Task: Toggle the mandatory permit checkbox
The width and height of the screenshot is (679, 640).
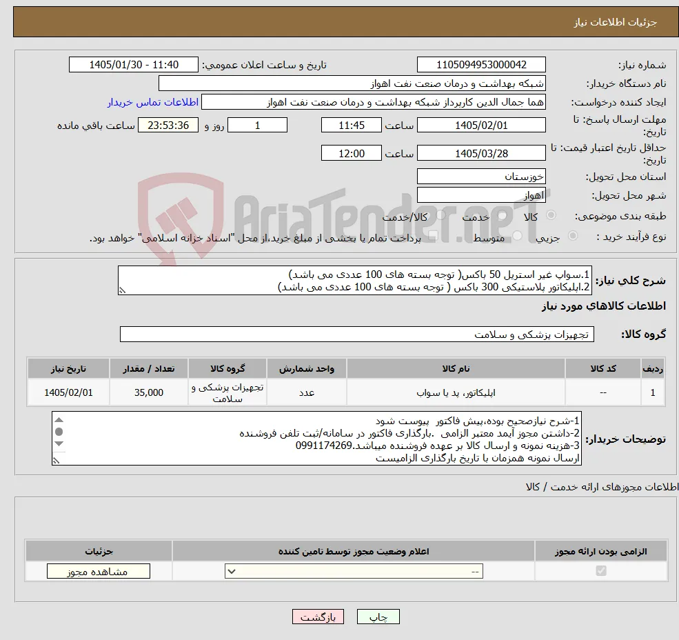Action: click(x=601, y=571)
